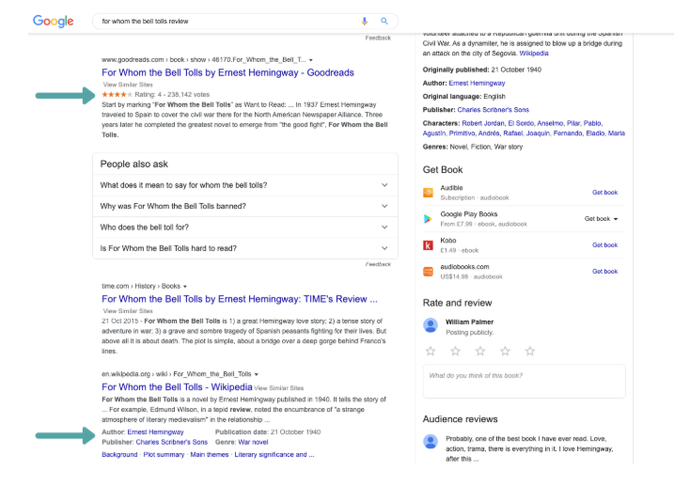The width and height of the screenshot is (674, 486).
Task: Rate the book four stars
Action: (x=505, y=351)
